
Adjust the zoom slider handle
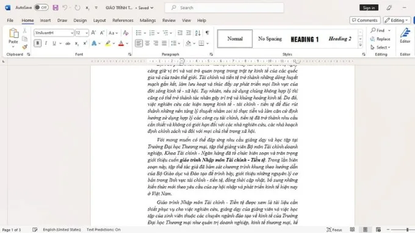(408, 229)
